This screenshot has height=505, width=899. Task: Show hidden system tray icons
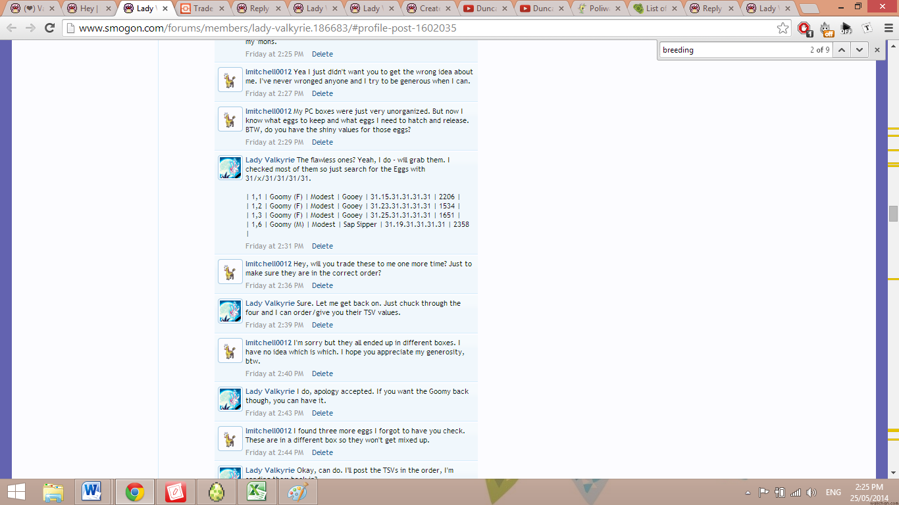(x=748, y=493)
